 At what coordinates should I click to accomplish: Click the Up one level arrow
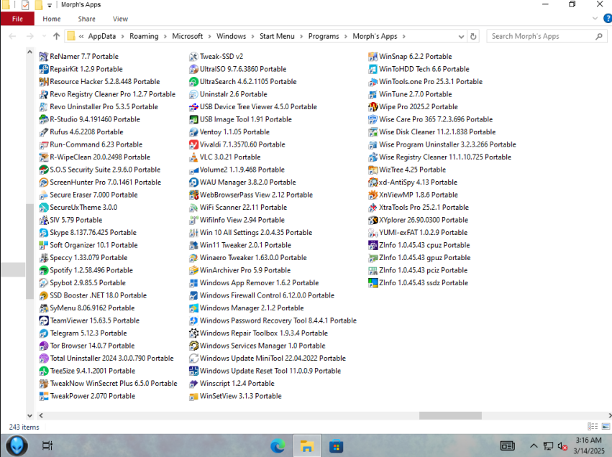[57, 36]
